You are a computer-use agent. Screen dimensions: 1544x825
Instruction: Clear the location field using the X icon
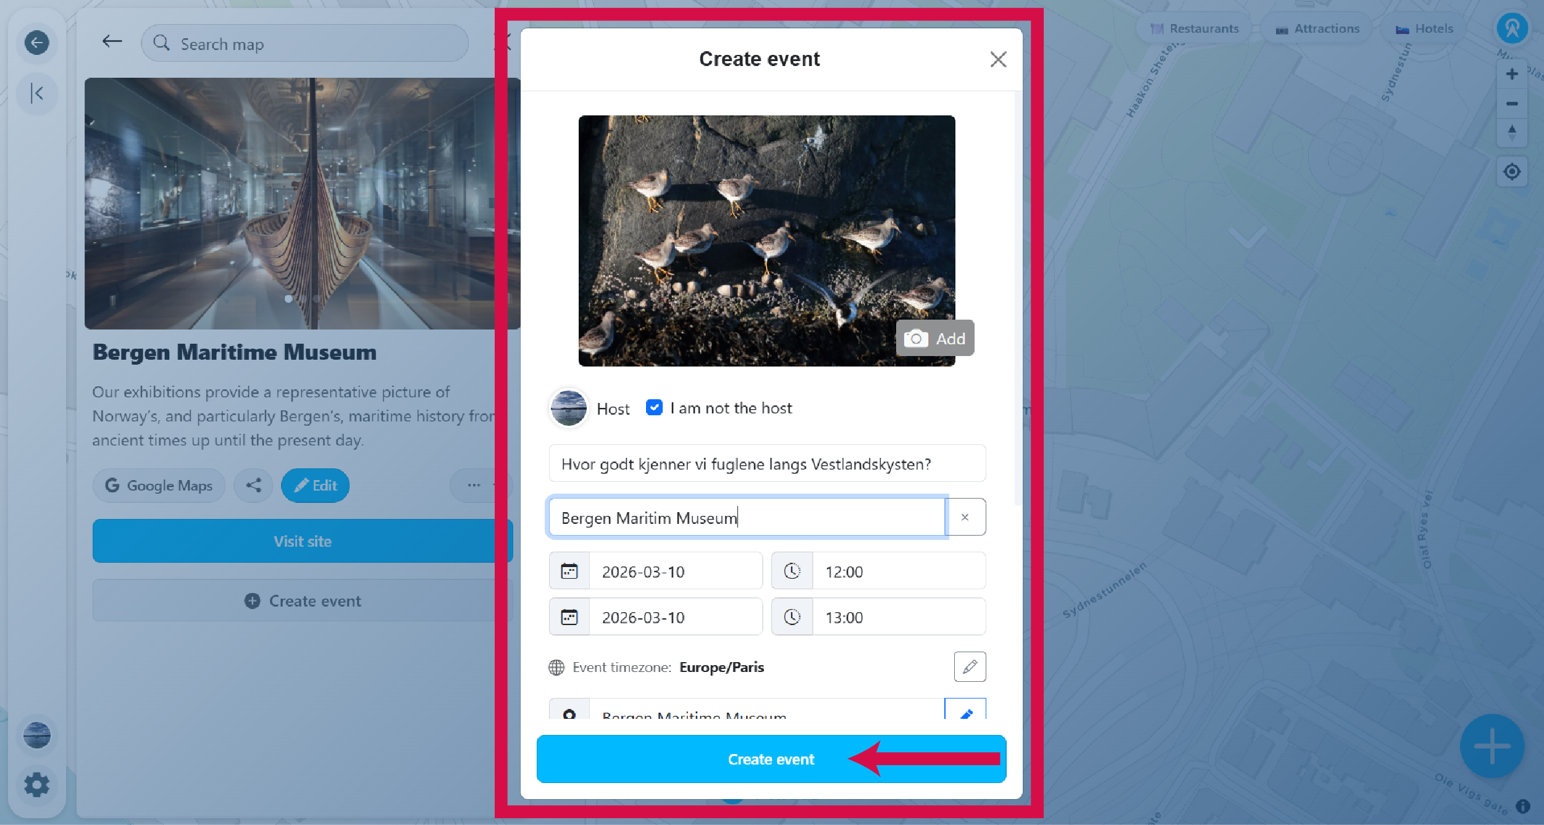coord(965,517)
